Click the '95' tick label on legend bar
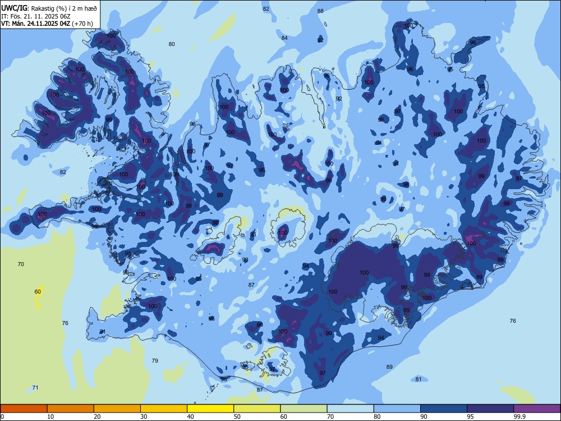The image size is (561, 421). [x=471, y=417]
